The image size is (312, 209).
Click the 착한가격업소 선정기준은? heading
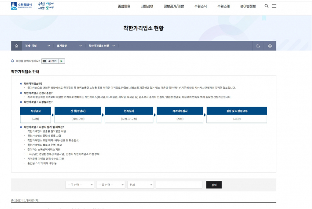[x=38, y=93]
